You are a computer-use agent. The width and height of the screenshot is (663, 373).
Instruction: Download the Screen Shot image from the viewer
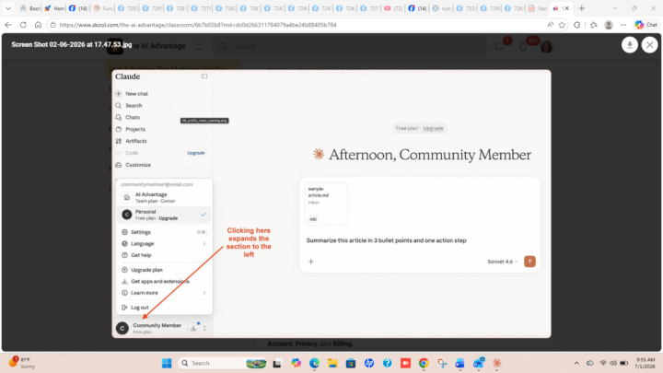pos(630,45)
